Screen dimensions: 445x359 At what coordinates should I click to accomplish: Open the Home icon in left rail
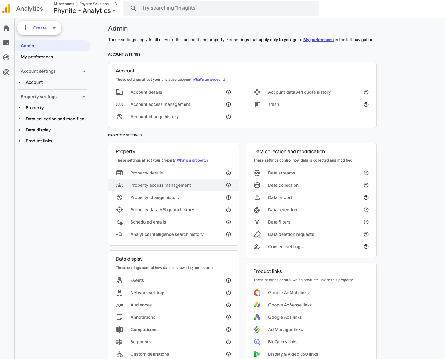(x=6, y=28)
